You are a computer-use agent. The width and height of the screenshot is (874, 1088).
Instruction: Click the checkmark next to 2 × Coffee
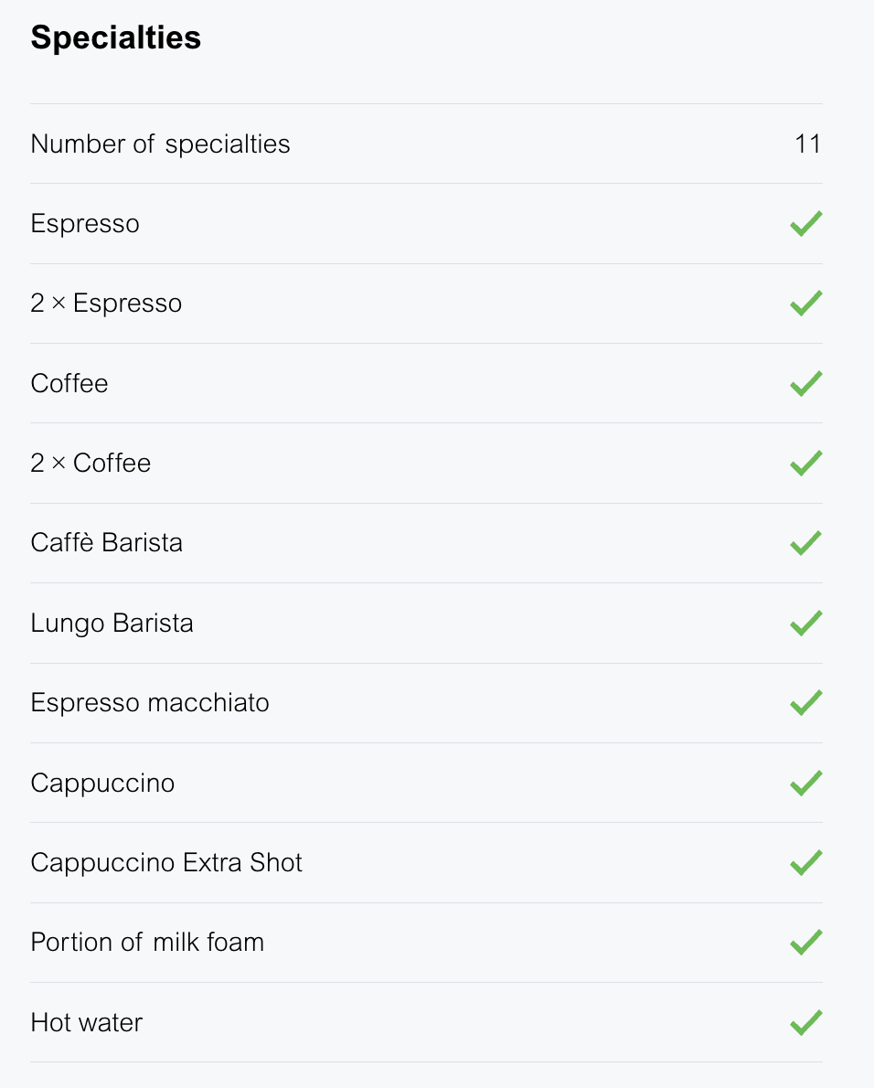click(x=805, y=464)
